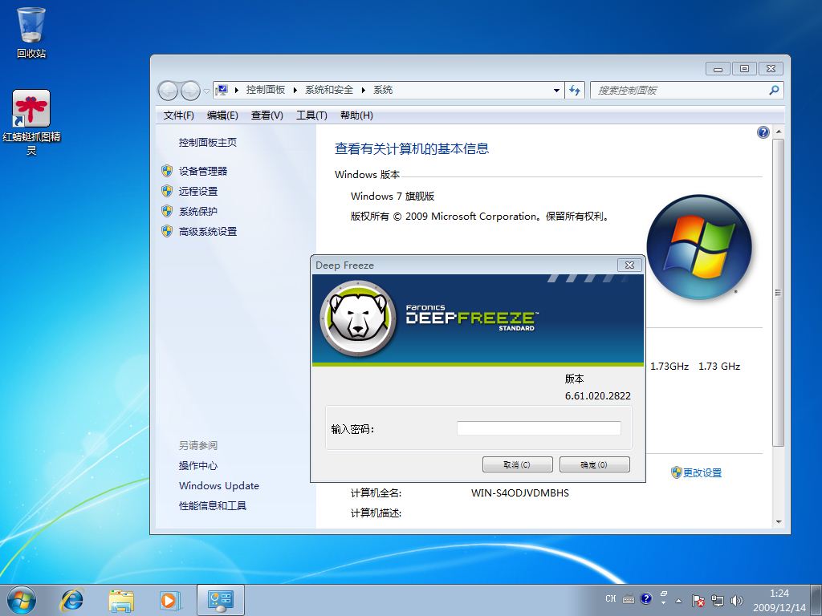
Task: Click the Action Center flag tray icon
Action: point(698,601)
